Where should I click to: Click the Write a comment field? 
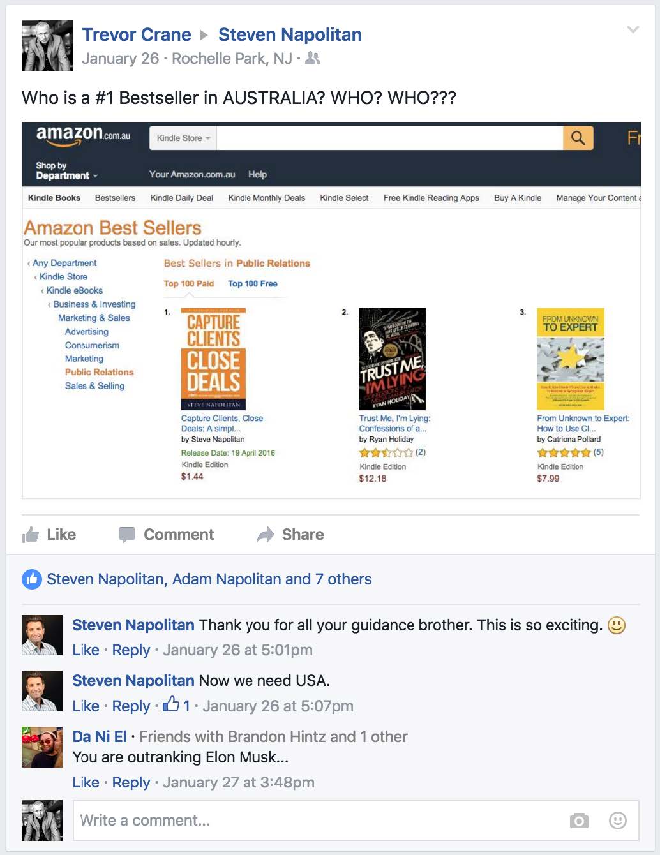pyautogui.click(x=356, y=821)
